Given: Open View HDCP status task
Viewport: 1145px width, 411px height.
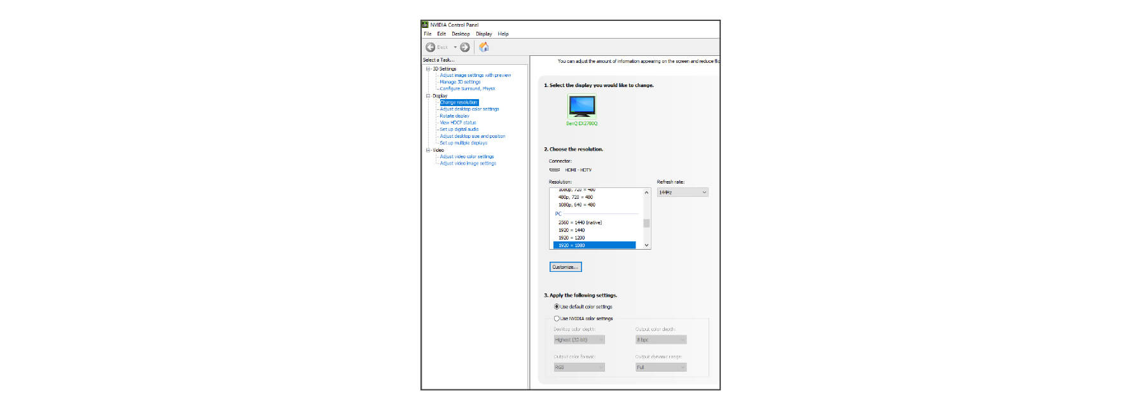Looking at the screenshot, I should (x=458, y=123).
